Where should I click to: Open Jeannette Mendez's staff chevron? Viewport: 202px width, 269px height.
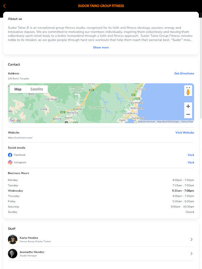point(192,254)
